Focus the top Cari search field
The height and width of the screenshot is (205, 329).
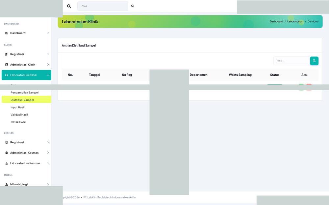103,6
